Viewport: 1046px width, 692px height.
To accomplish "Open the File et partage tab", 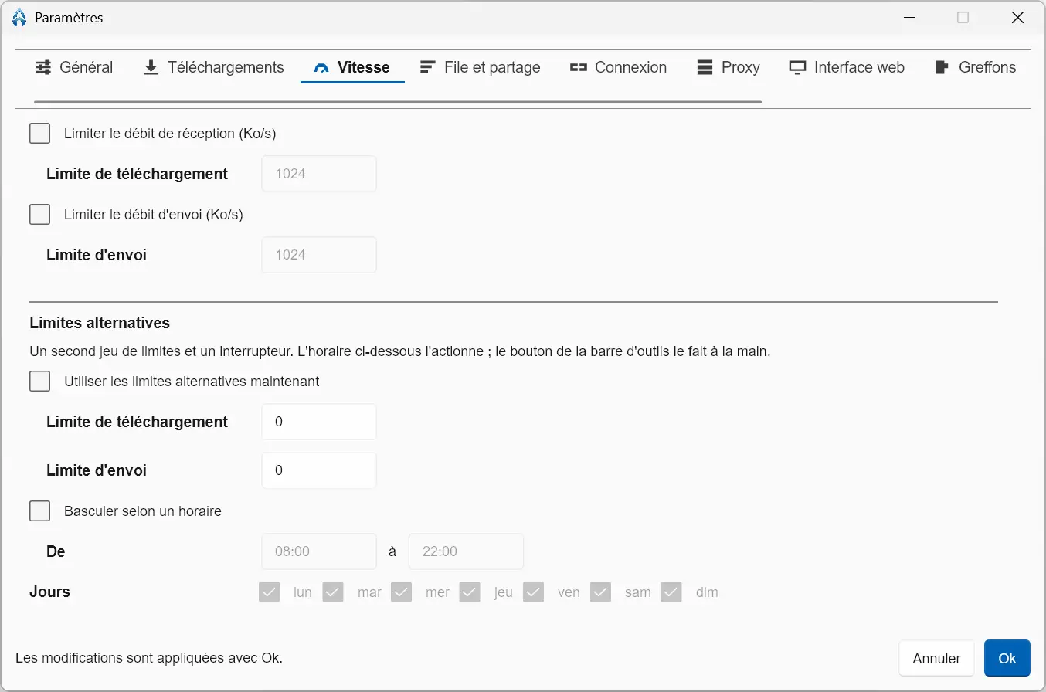I will click(480, 67).
